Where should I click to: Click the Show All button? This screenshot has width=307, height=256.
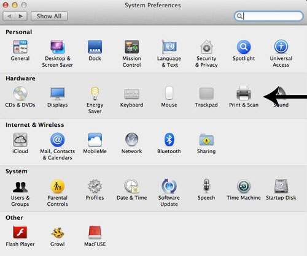49,16
